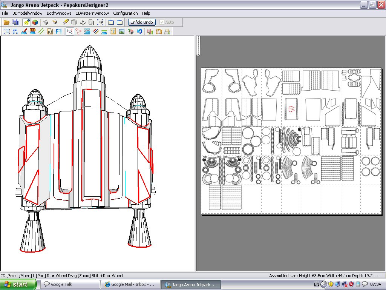Click the 2D [Select/Move] status bar hint
Screen dimensions: 386x290
(62, 276)
